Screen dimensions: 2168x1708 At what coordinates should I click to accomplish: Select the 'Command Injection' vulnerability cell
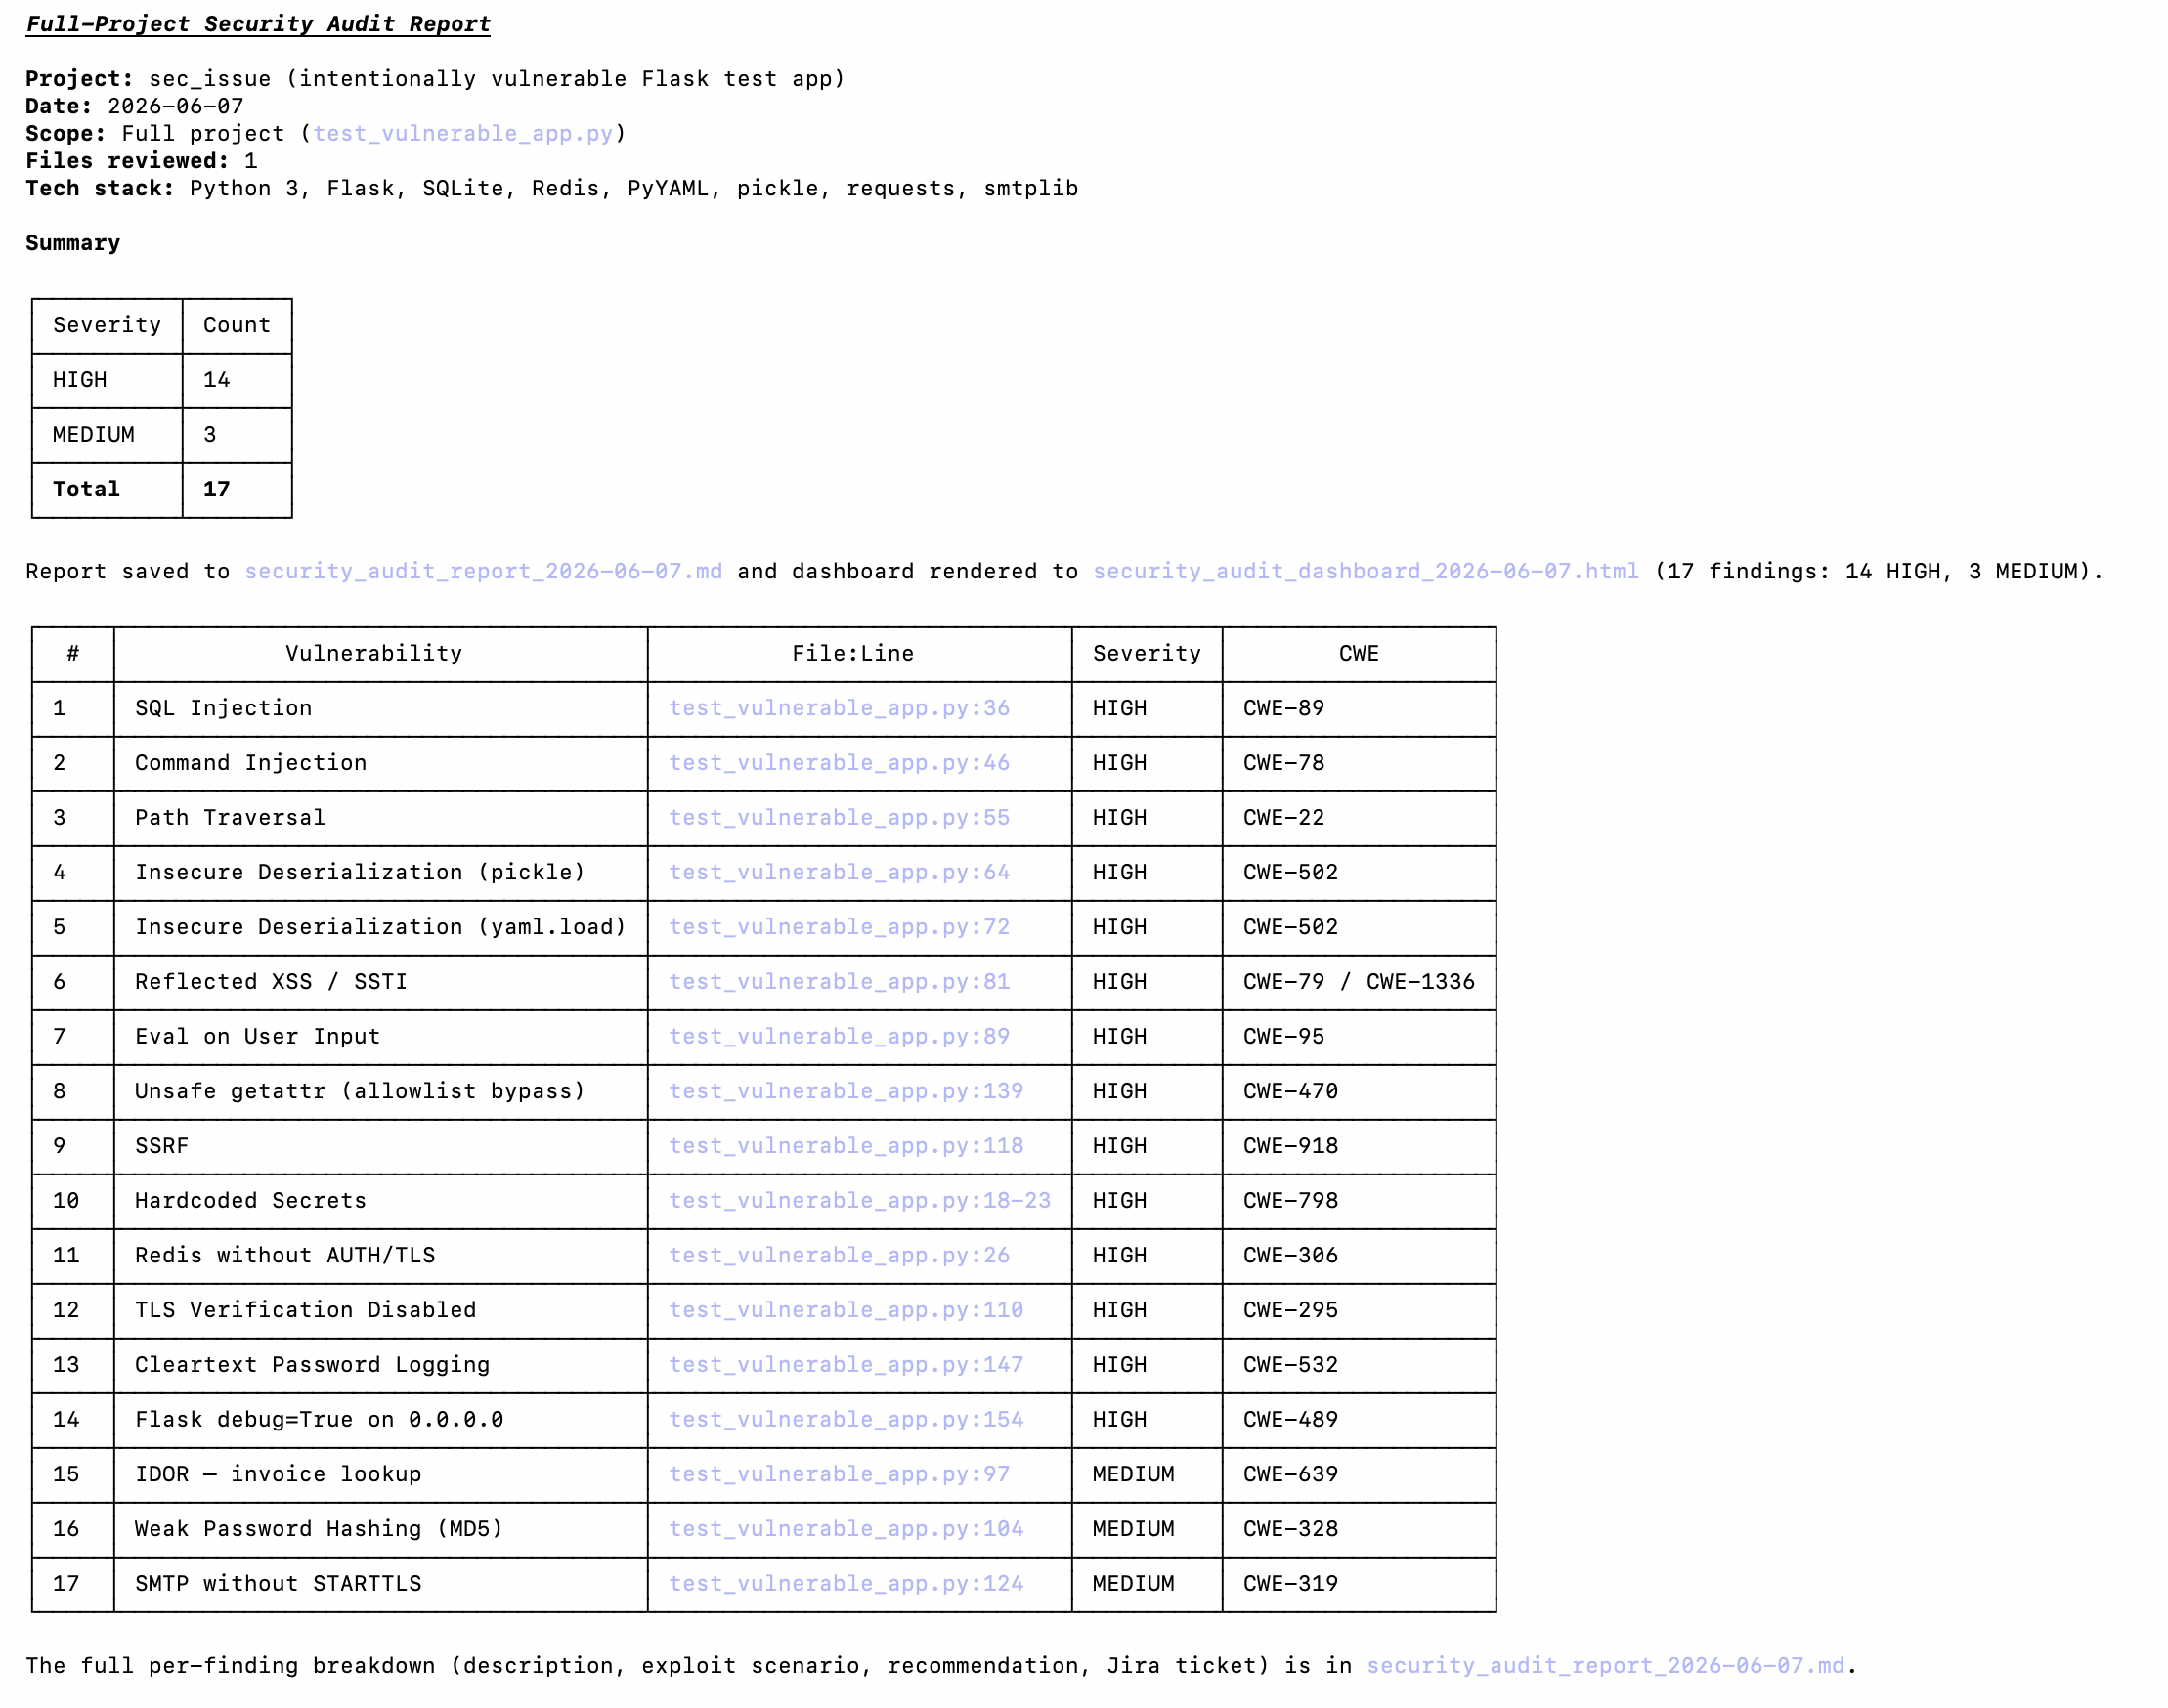pyautogui.click(x=380, y=763)
